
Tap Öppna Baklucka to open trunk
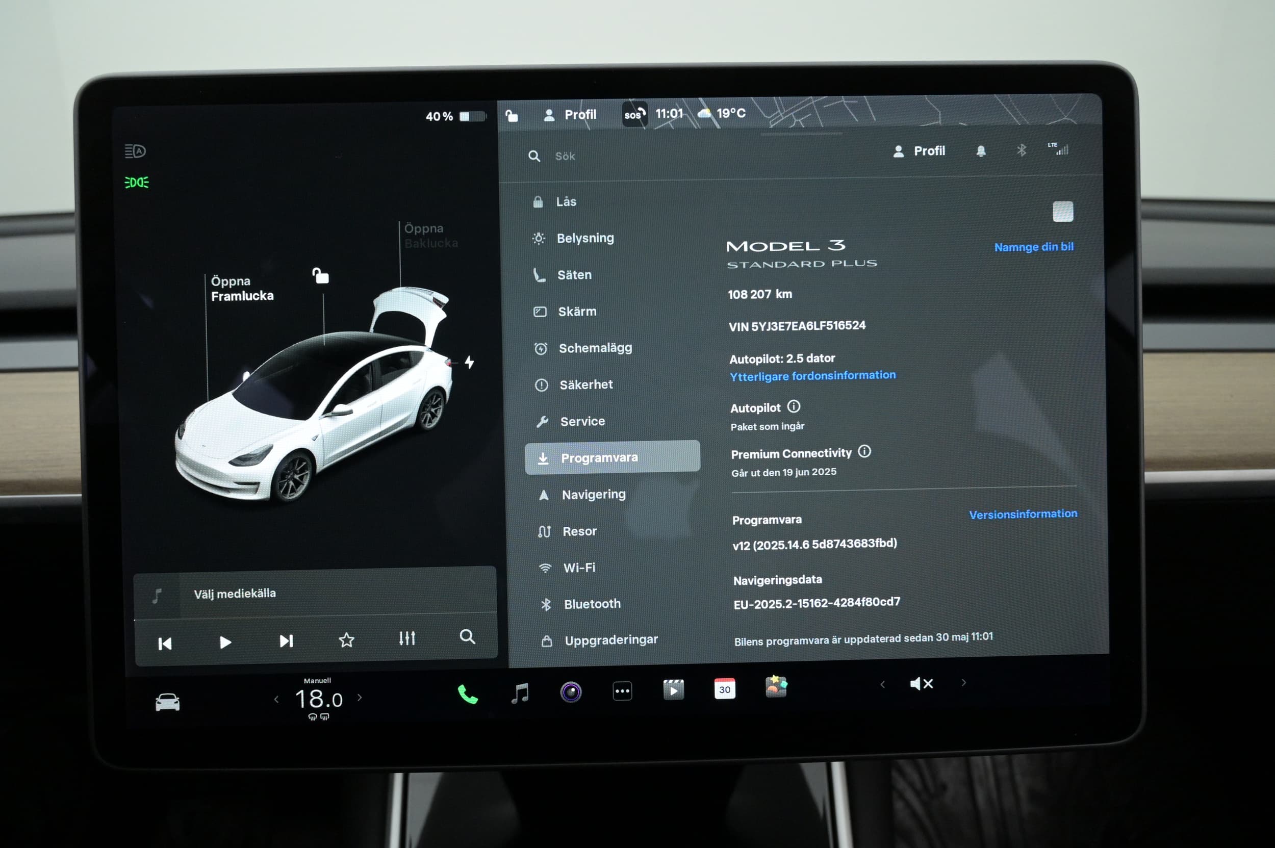tap(431, 236)
